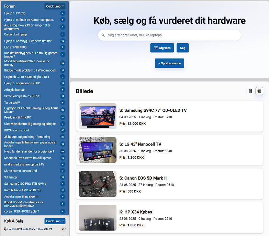
Task: Open thread Skifte Home Screen Grid
Action: (20, 171)
